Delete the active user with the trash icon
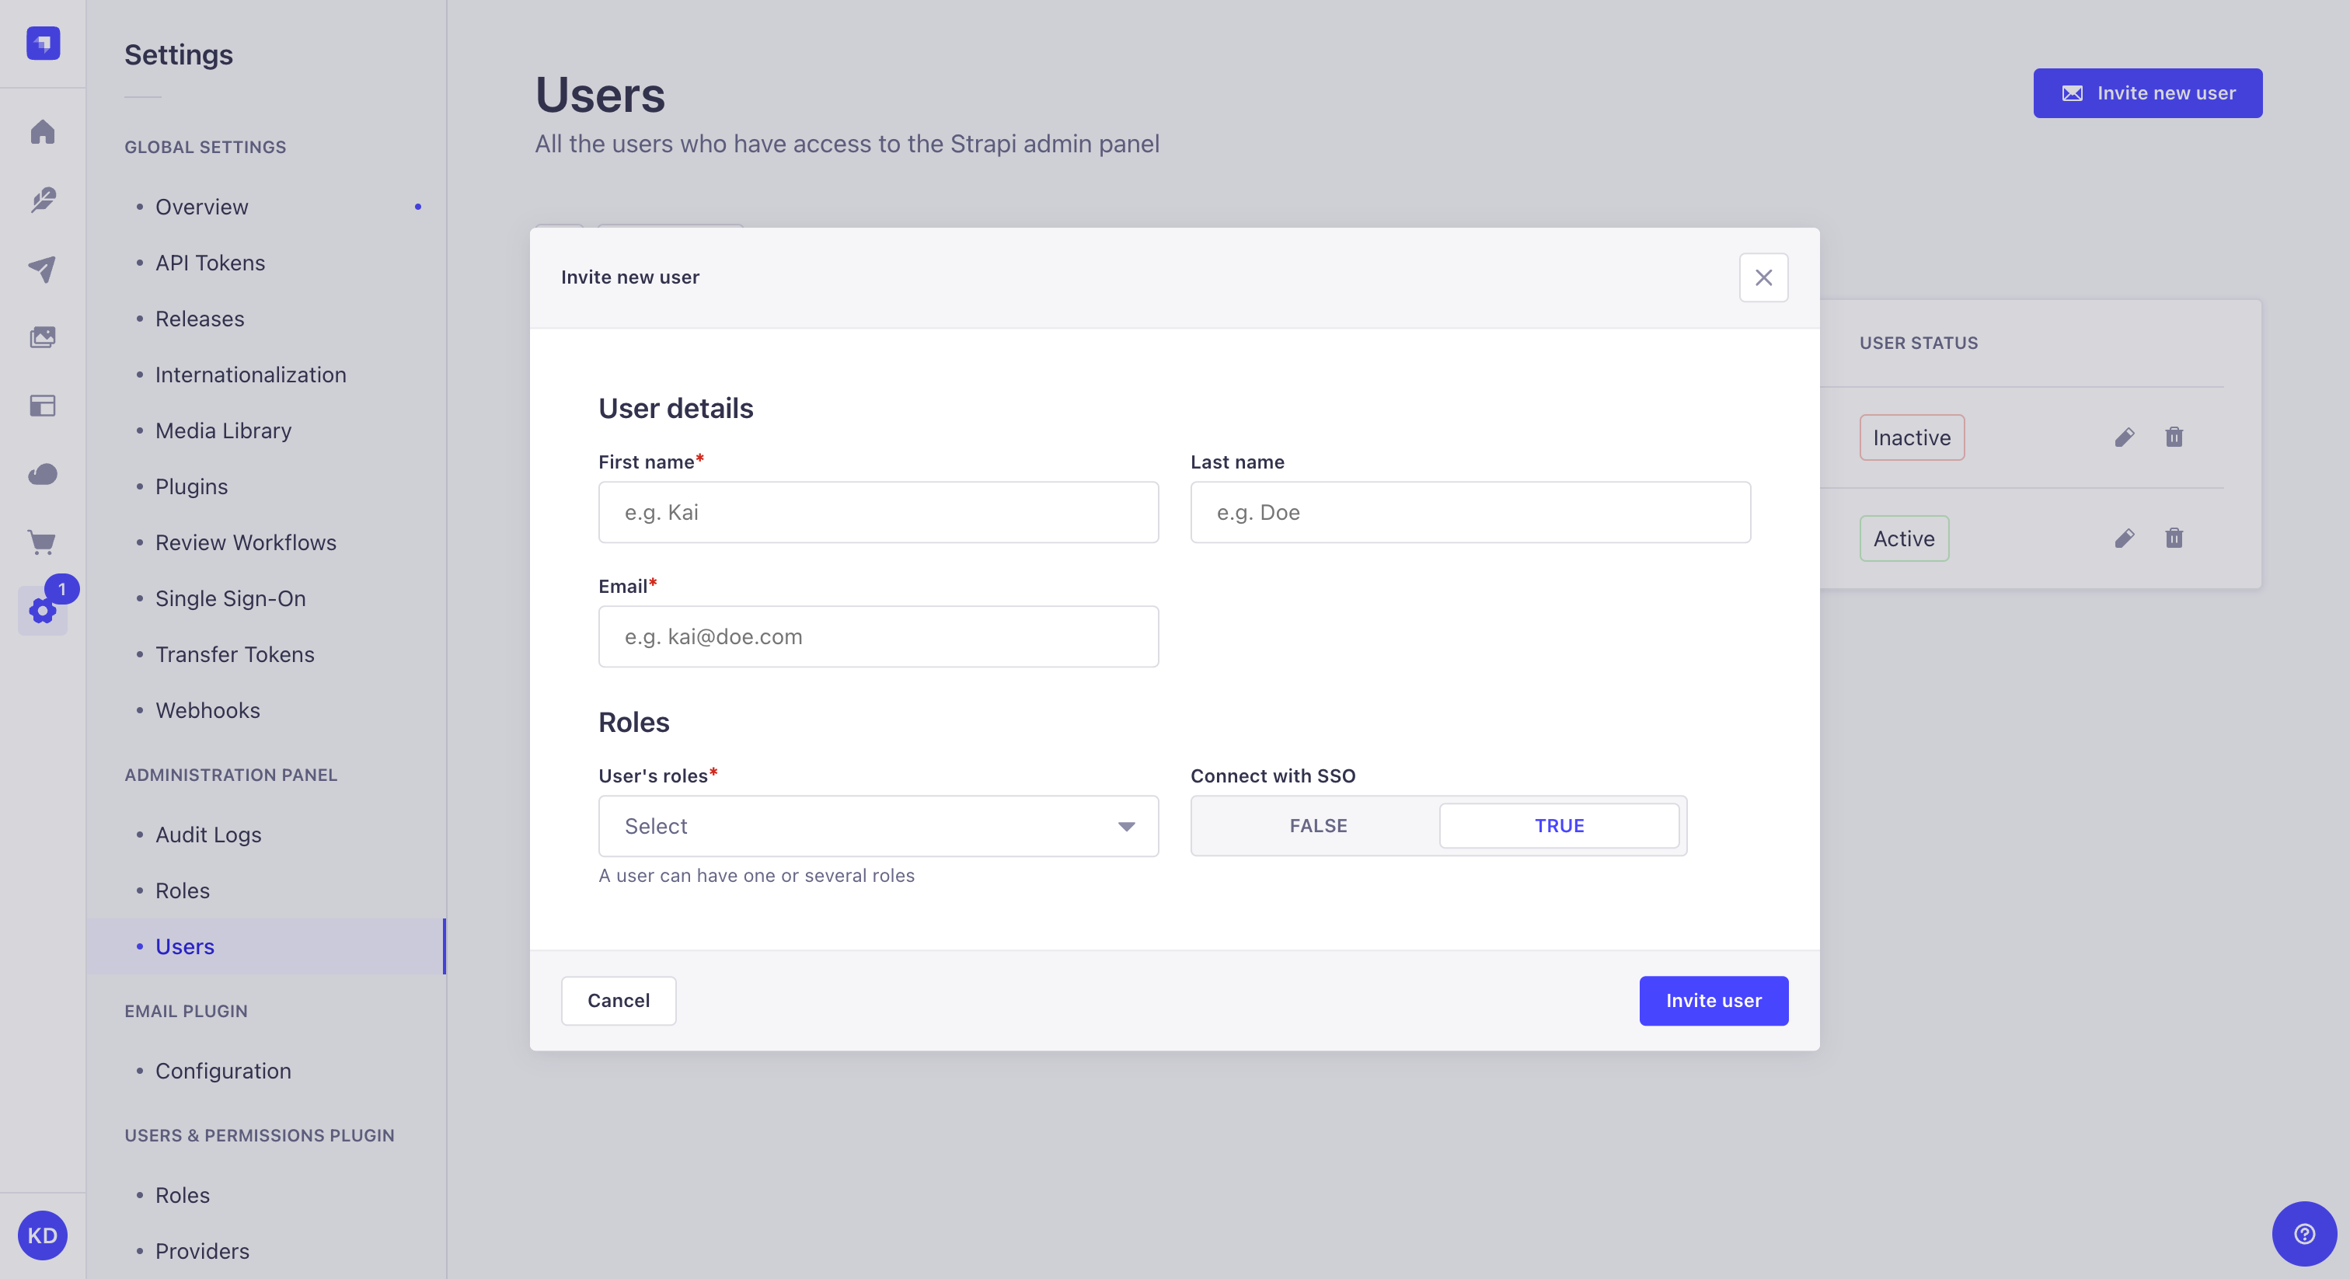This screenshot has height=1279, width=2350. tap(2175, 538)
